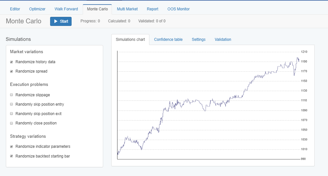The height and width of the screenshot is (176, 328).
Task: Uncheck Randomize history data
Action: click(11, 62)
